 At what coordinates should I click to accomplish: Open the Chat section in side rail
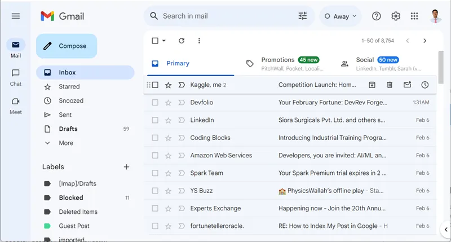[16, 77]
